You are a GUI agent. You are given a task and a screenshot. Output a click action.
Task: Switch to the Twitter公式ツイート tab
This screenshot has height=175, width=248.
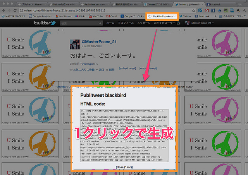pyautogui.click(x=63, y=4)
